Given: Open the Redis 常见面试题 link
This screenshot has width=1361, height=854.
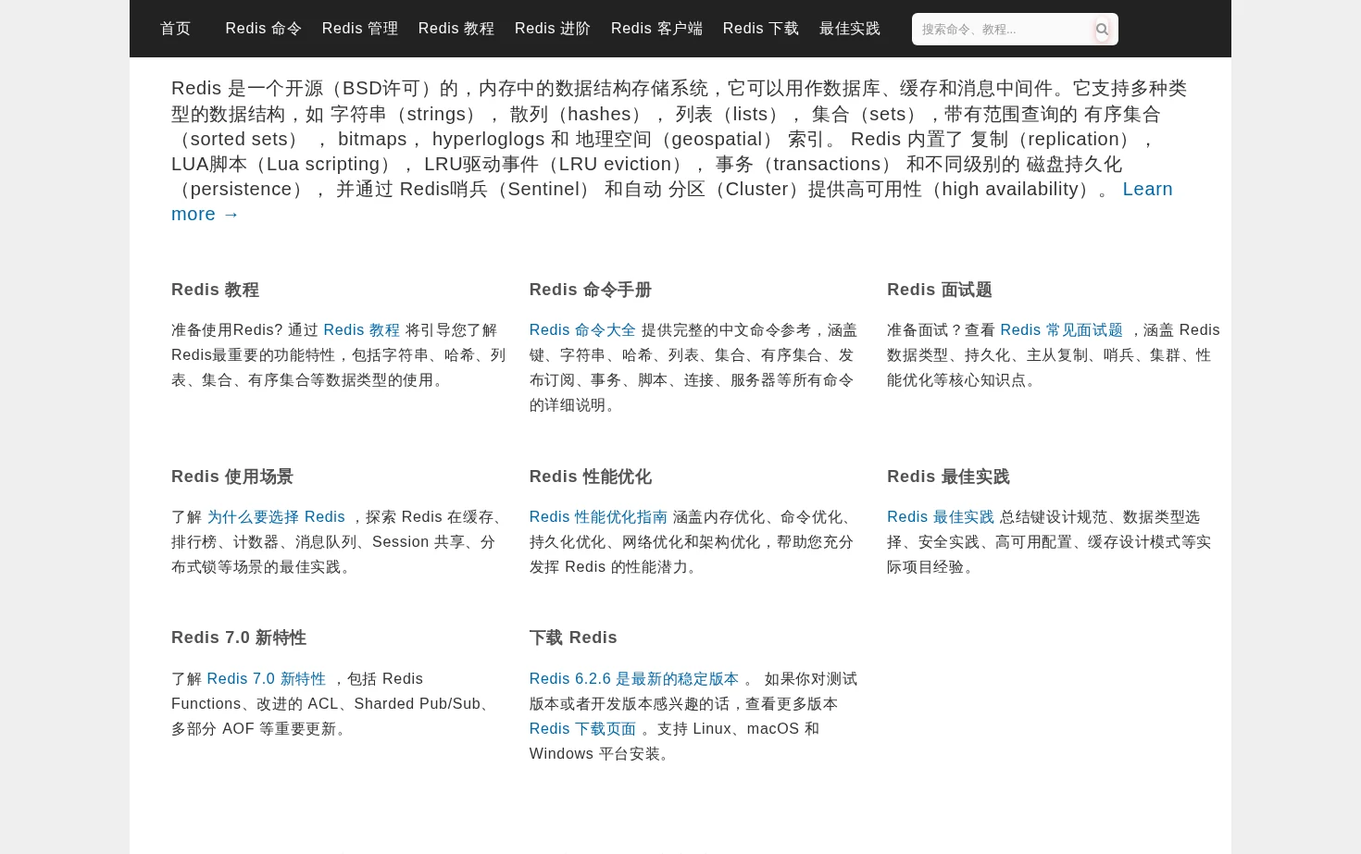Looking at the screenshot, I should pos(1062,330).
